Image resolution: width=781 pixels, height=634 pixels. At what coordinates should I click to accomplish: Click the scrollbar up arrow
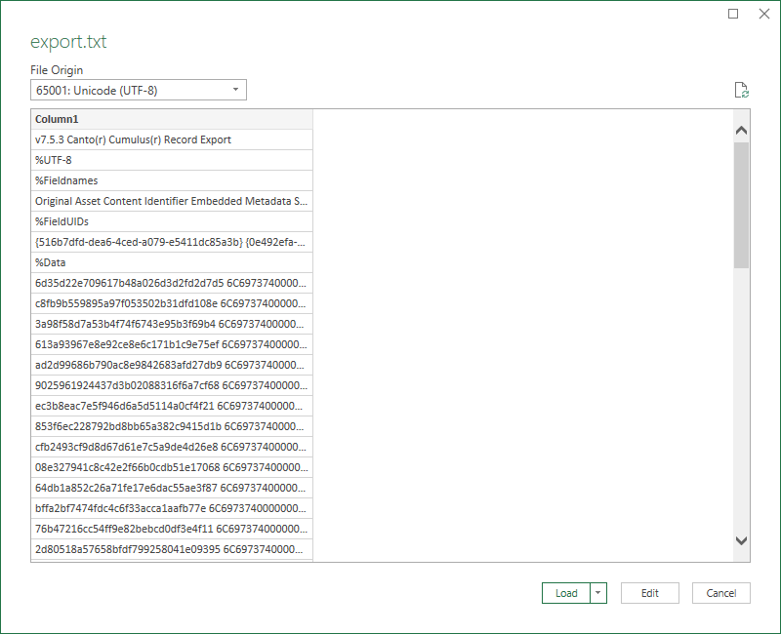tap(742, 129)
